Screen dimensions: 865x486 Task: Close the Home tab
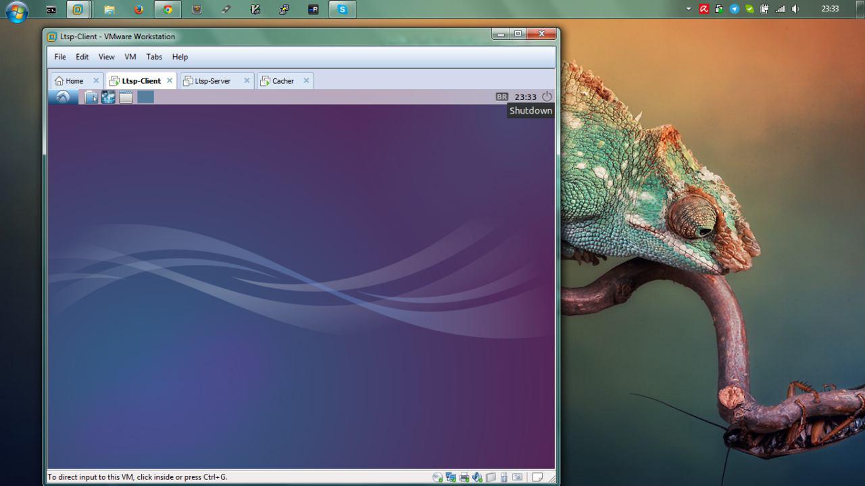[x=96, y=80]
